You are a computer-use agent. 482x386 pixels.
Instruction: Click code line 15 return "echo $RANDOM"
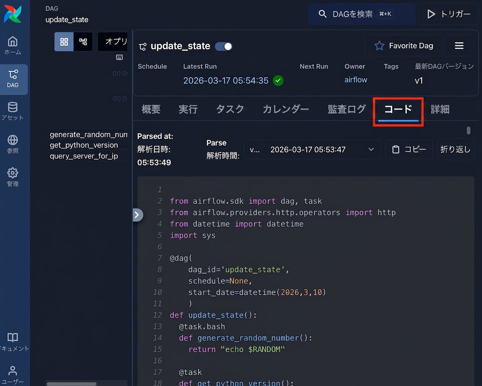click(236, 350)
